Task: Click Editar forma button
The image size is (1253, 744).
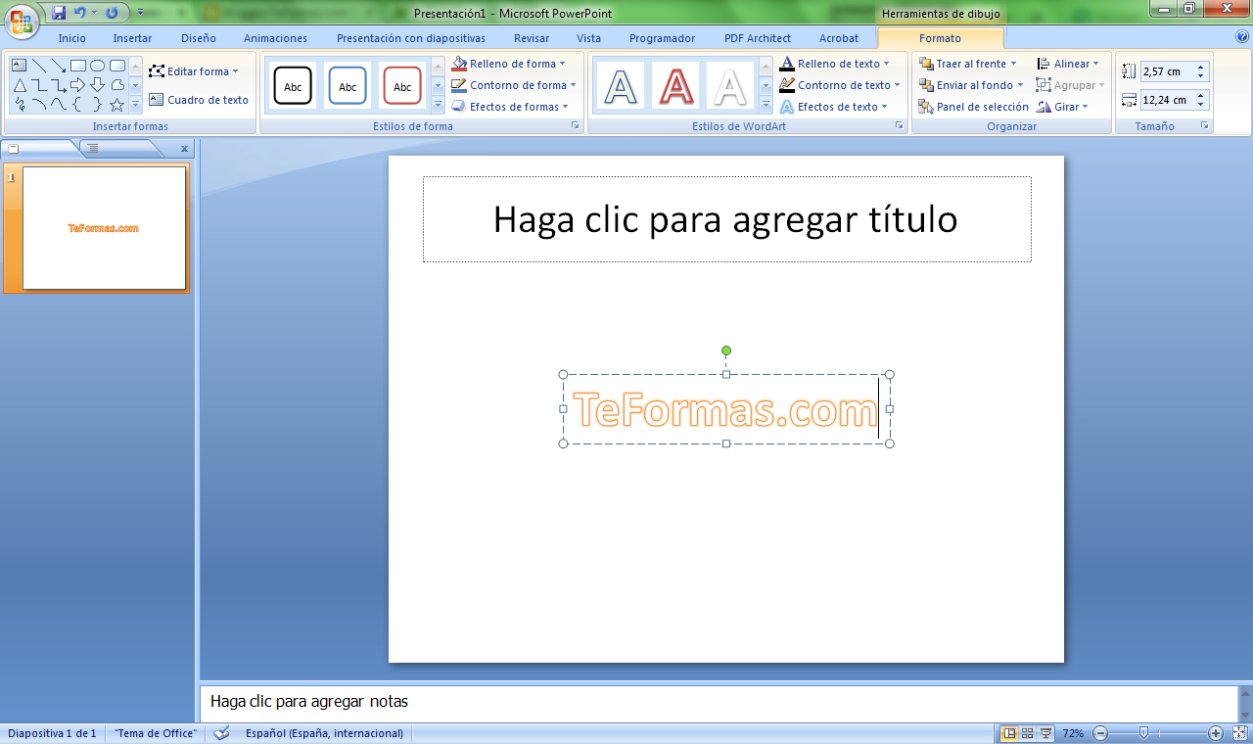Action: click(x=193, y=71)
